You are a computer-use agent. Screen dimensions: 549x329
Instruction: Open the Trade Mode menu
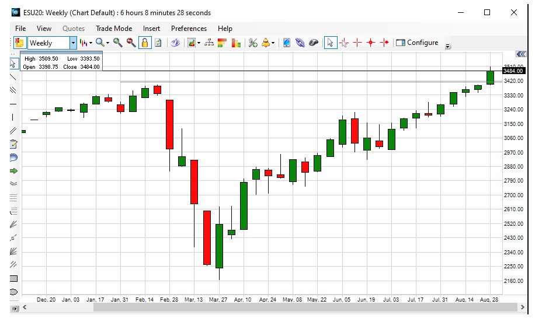(x=114, y=28)
